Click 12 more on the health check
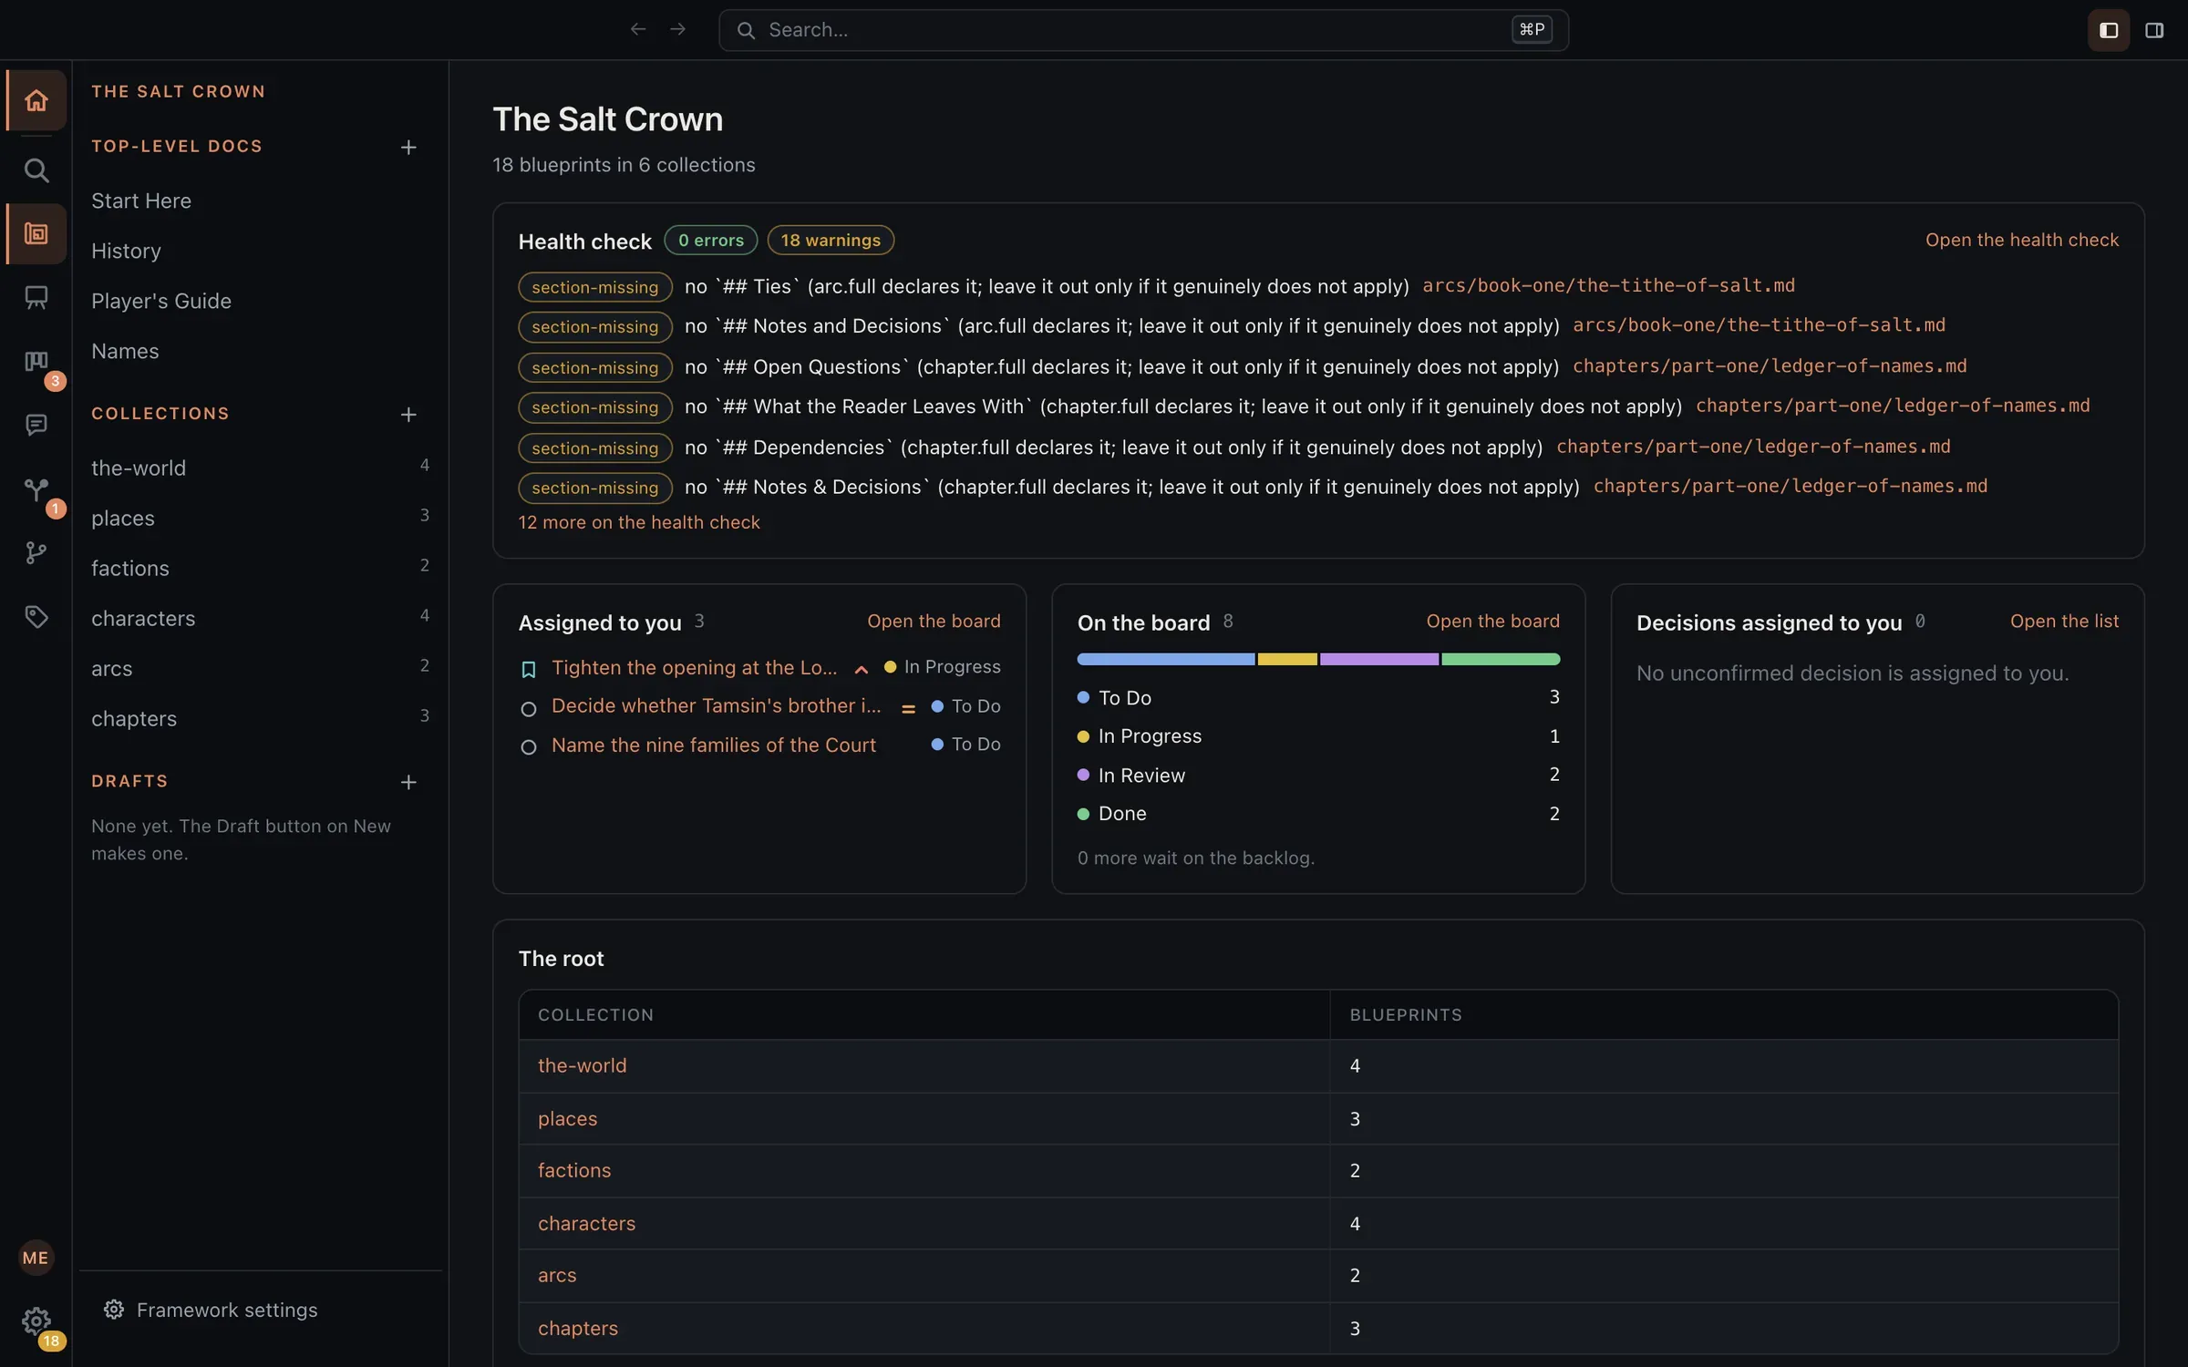The width and height of the screenshot is (2188, 1367). (639, 522)
